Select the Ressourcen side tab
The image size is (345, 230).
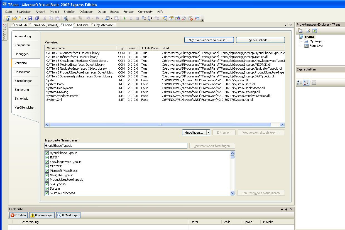coord(23,72)
